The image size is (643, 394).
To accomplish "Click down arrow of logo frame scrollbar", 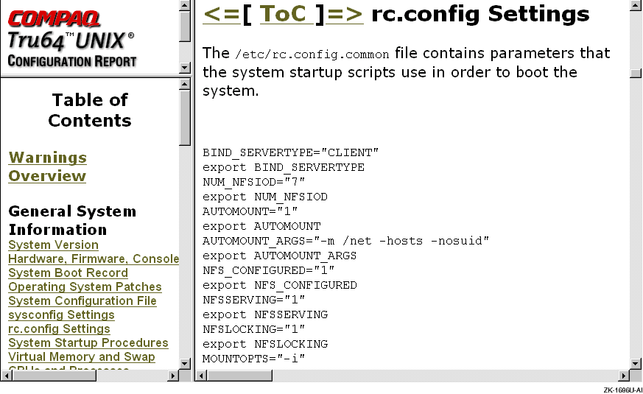I will click(x=185, y=68).
